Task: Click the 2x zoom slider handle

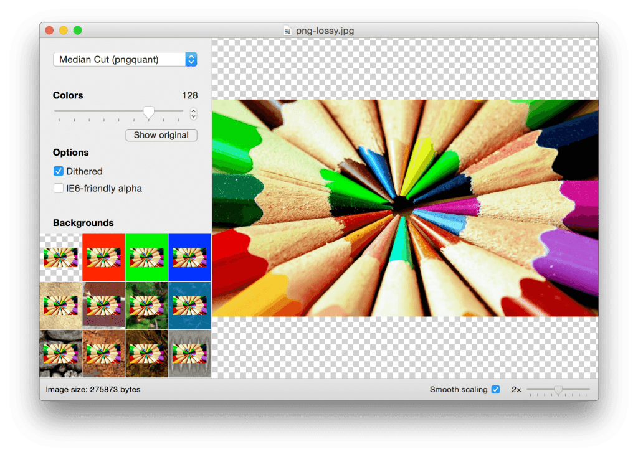Action: click(x=558, y=390)
